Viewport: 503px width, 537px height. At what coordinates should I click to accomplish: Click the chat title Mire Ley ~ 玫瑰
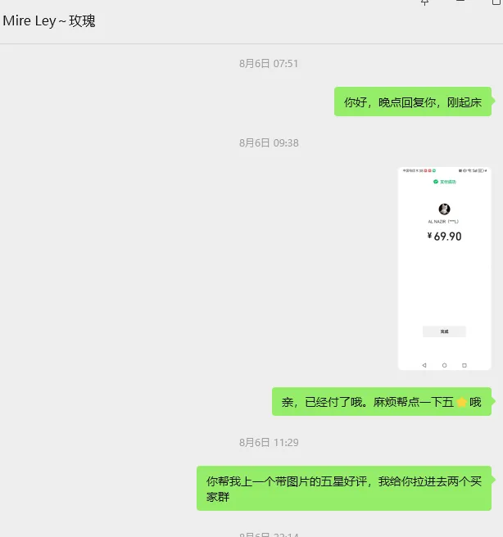point(49,21)
